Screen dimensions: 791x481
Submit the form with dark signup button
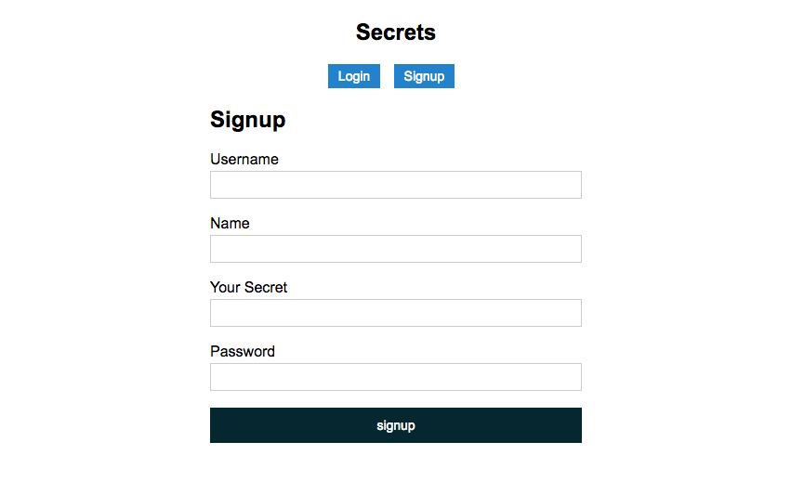point(395,425)
